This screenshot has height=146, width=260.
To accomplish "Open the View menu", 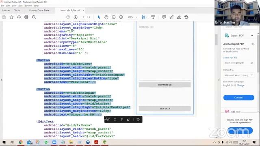I will 14,6.
